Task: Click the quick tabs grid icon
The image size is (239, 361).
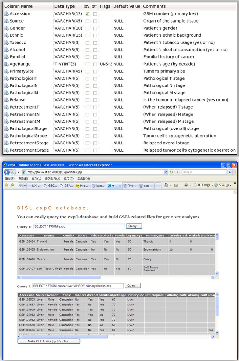Action: [x=20, y=186]
